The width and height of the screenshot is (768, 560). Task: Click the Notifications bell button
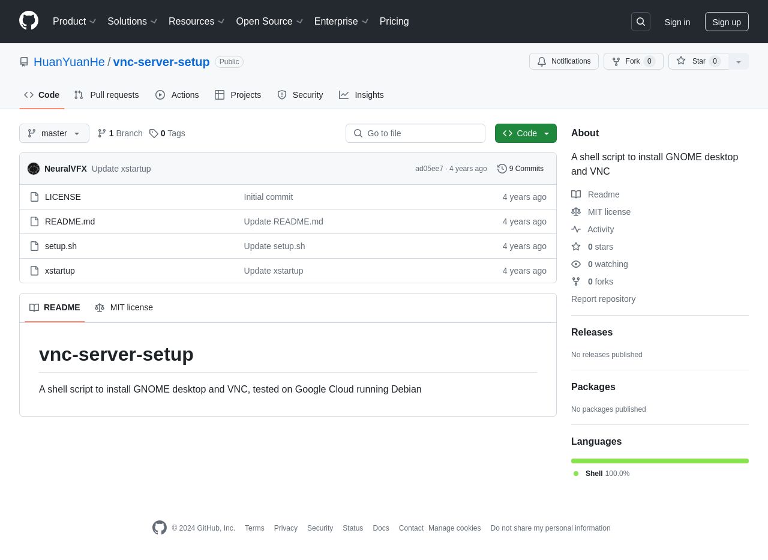pos(563,61)
